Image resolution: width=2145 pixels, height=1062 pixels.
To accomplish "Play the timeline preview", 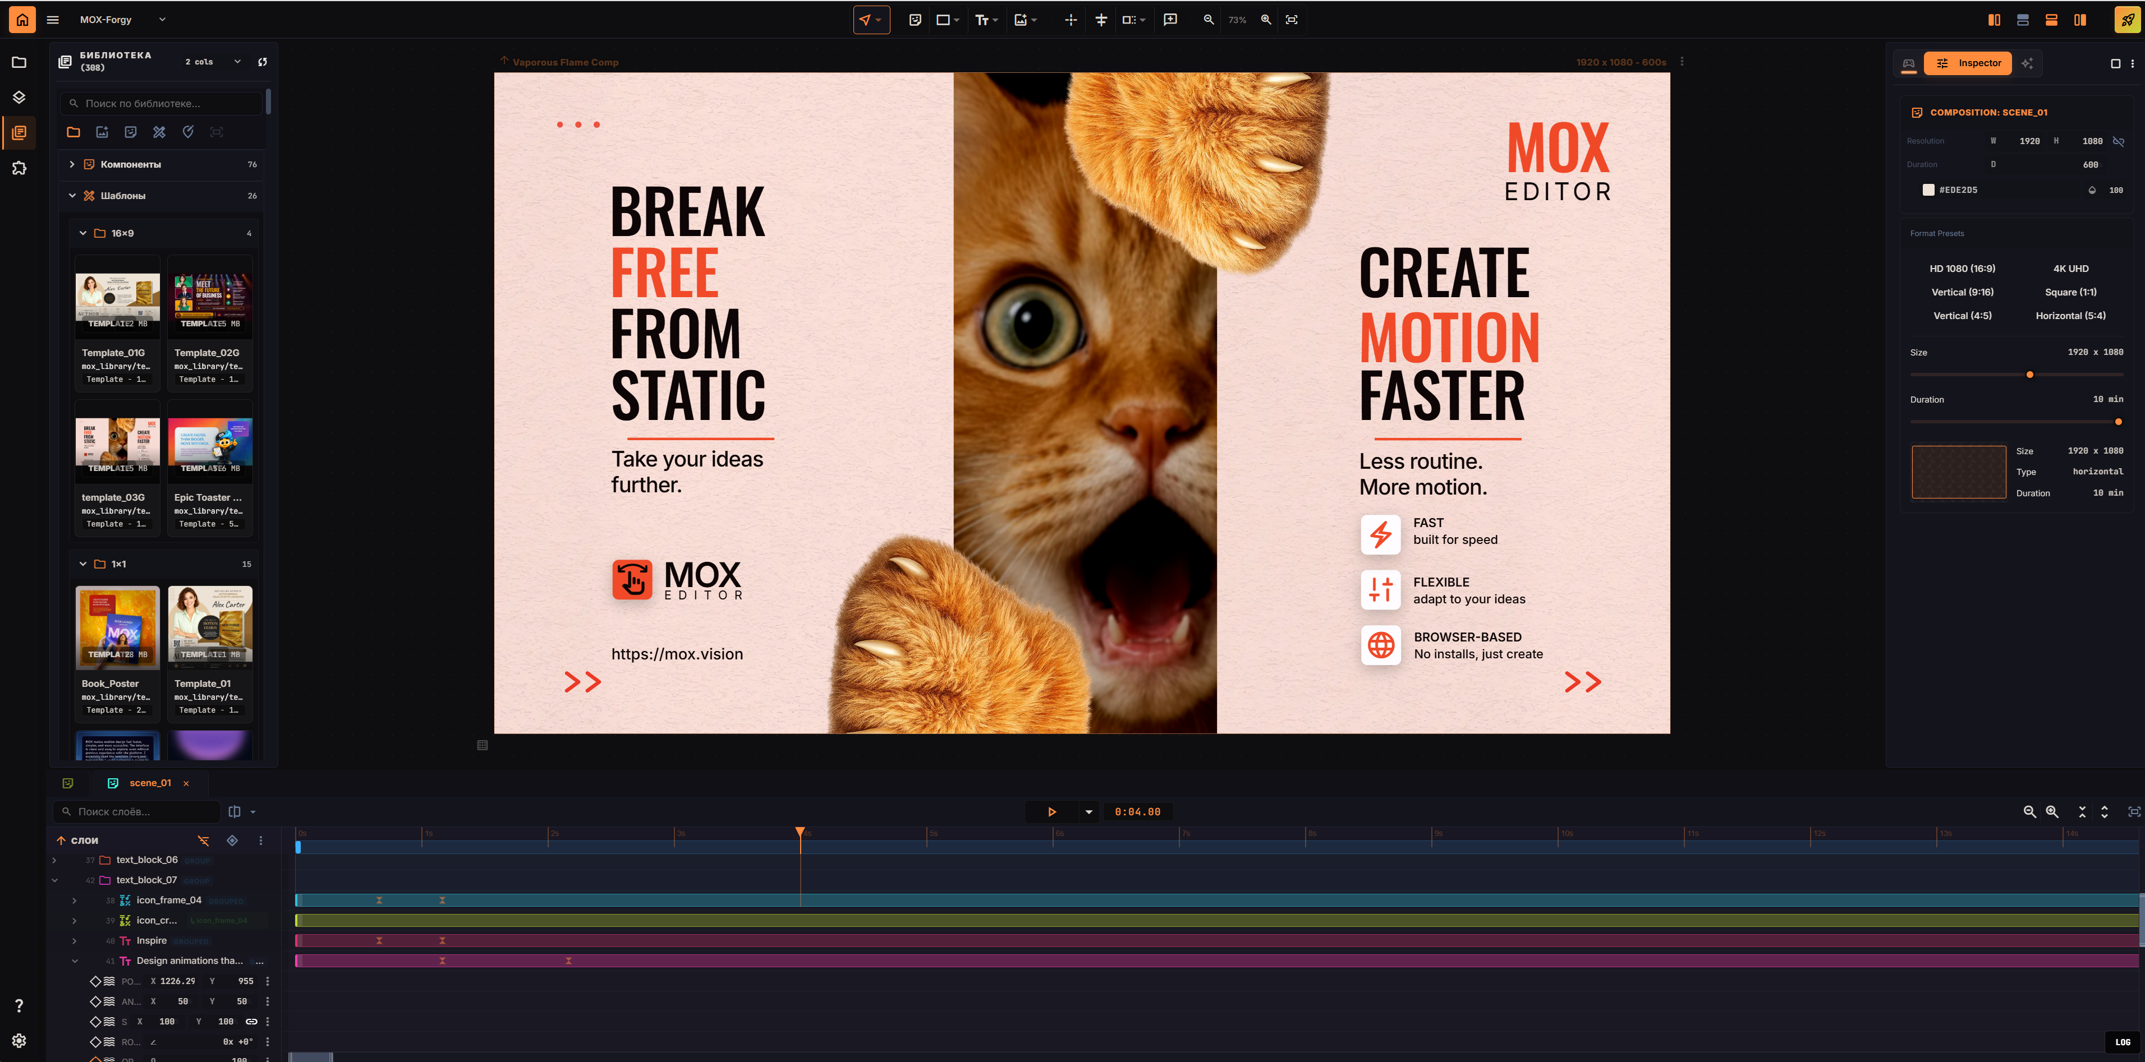I will pyautogui.click(x=1051, y=811).
